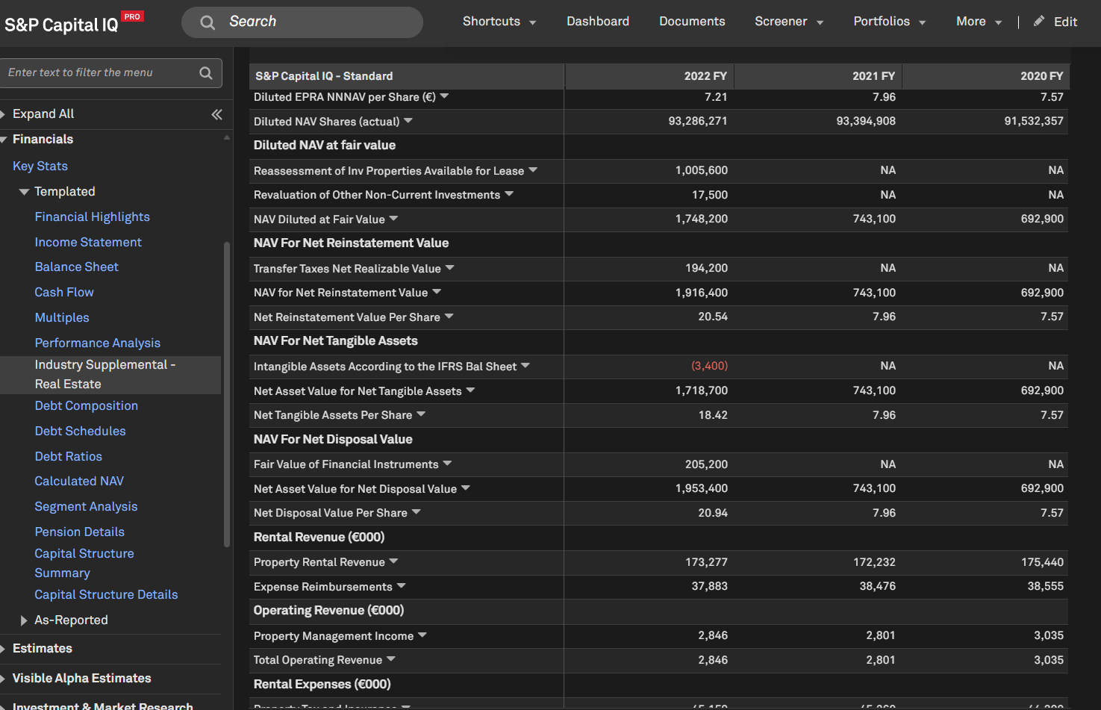Focus the menu filter text field
Image resolution: width=1101 pixels, height=710 pixels.
click(97, 72)
